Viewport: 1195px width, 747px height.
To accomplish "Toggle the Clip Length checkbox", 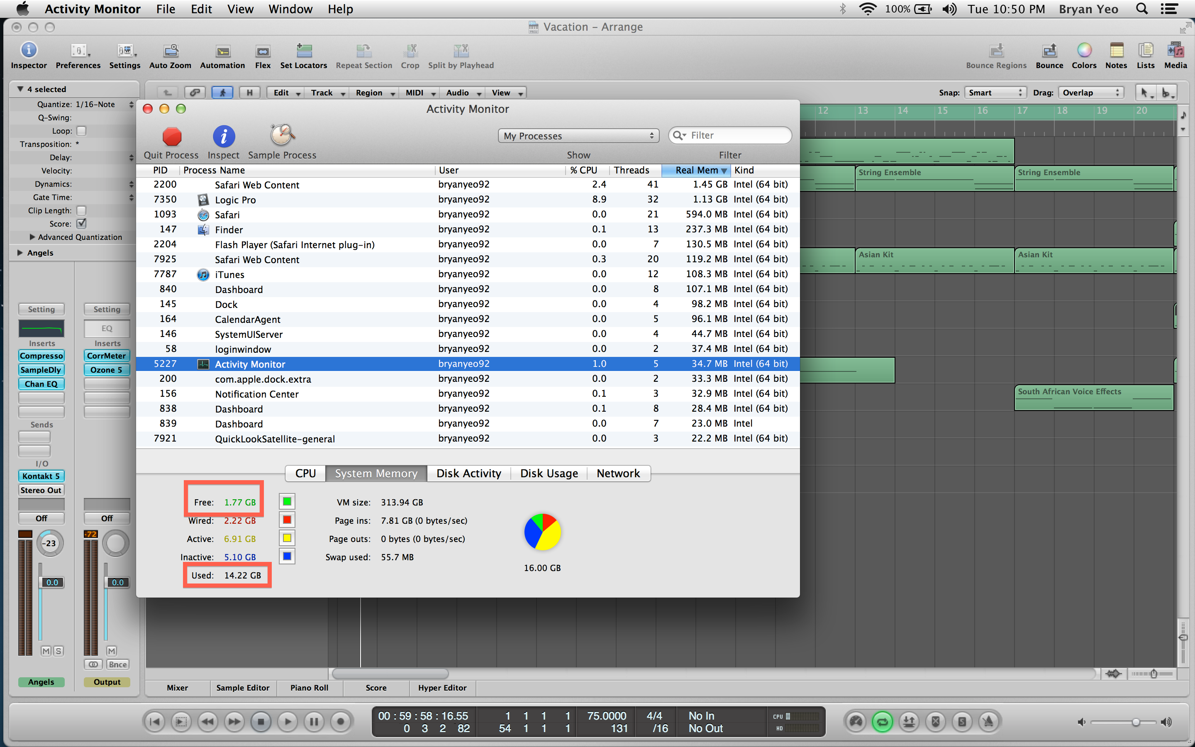I will point(81,210).
